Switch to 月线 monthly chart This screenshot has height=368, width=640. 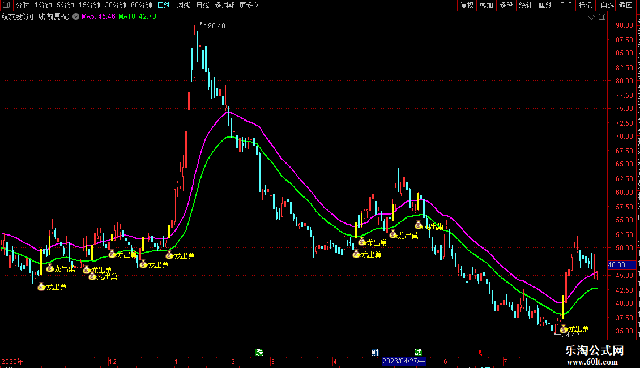(x=202, y=5)
